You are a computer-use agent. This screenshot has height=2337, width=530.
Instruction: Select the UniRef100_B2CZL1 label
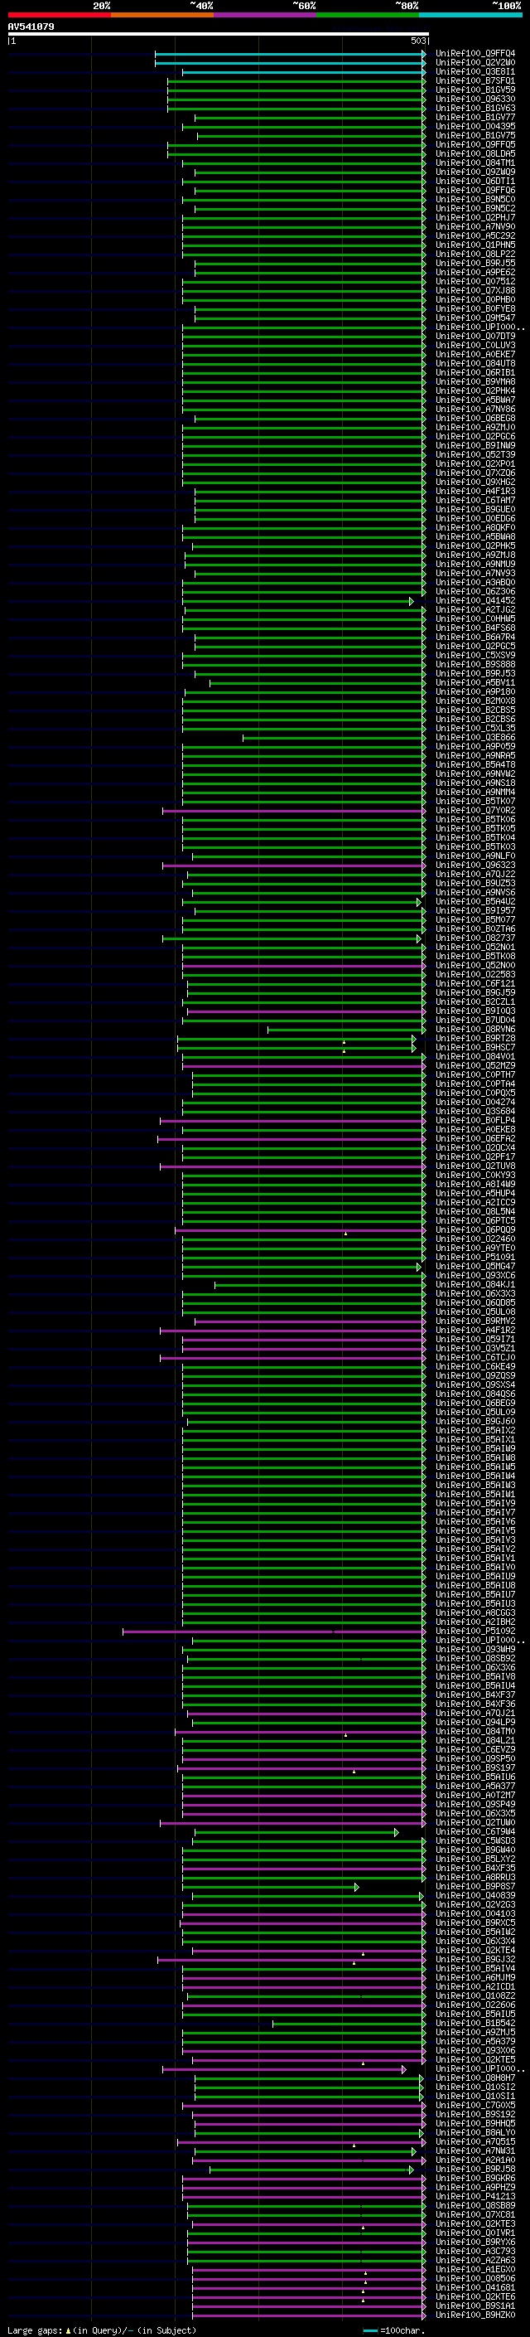point(475,1001)
